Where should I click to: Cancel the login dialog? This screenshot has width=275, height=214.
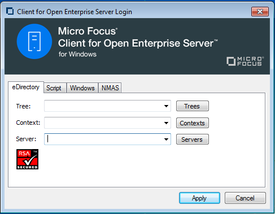coord(245,198)
